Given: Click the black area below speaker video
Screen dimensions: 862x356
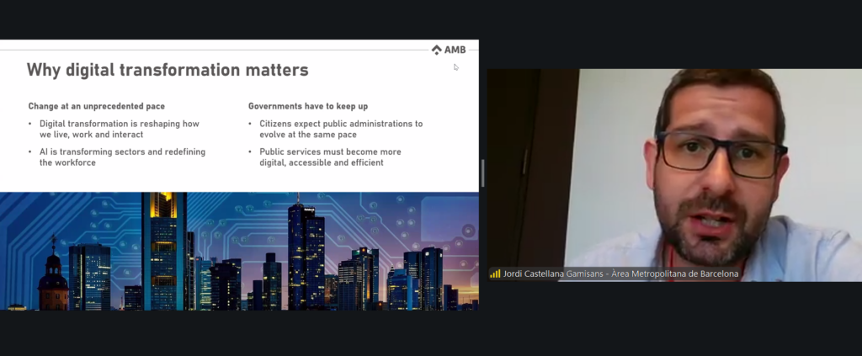Looking at the screenshot, I should pos(673,320).
